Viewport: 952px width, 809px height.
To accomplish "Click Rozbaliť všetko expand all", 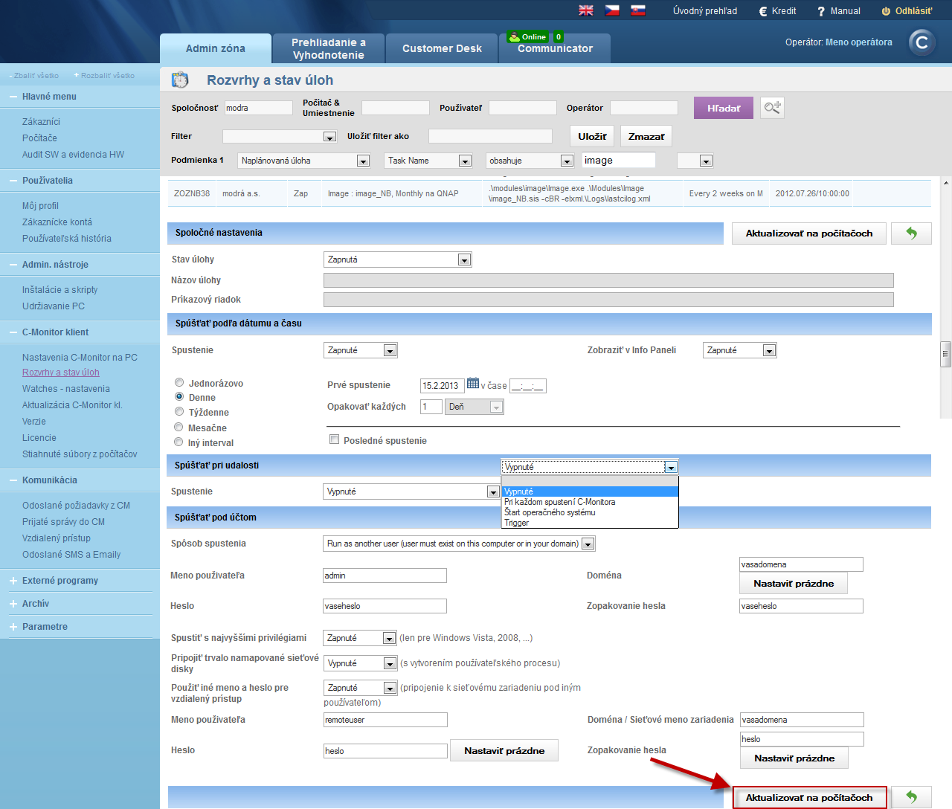I will [105, 76].
